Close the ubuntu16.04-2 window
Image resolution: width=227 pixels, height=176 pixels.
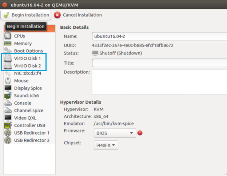tap(5, 5)
